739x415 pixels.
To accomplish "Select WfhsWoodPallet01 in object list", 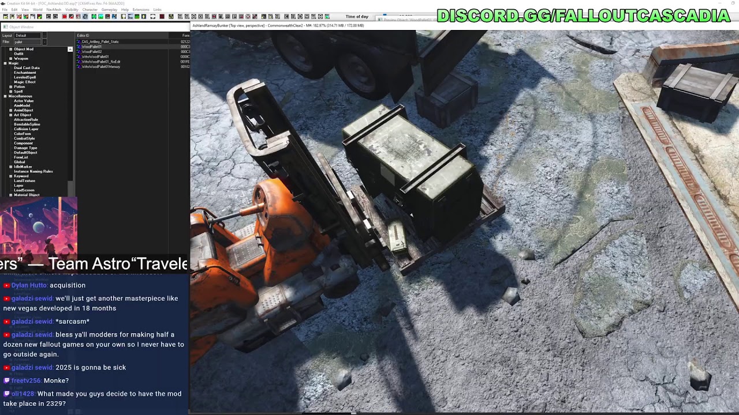I will coord(95,56).
